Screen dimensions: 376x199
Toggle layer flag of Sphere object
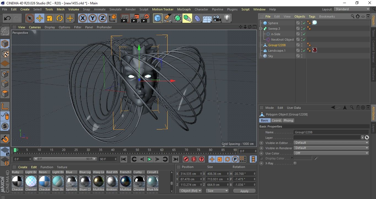coord(298,23)
